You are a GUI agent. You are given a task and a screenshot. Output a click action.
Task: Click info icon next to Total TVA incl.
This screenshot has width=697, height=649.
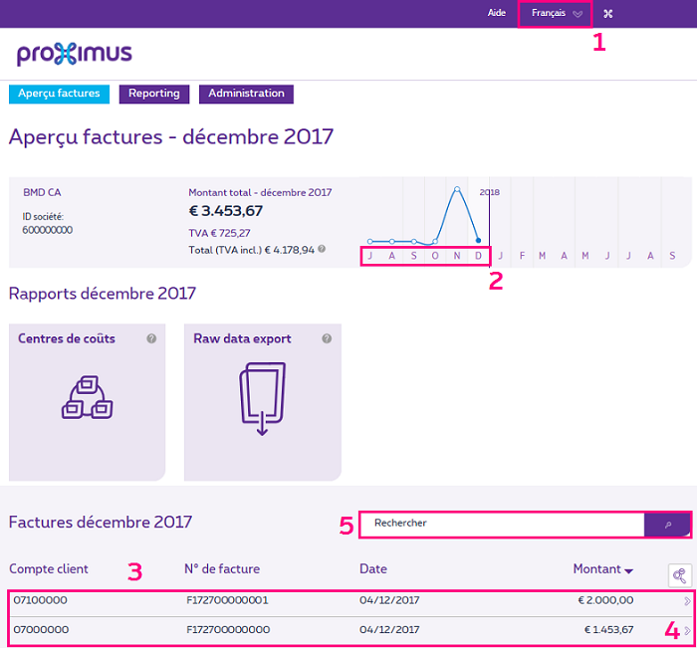322,249
